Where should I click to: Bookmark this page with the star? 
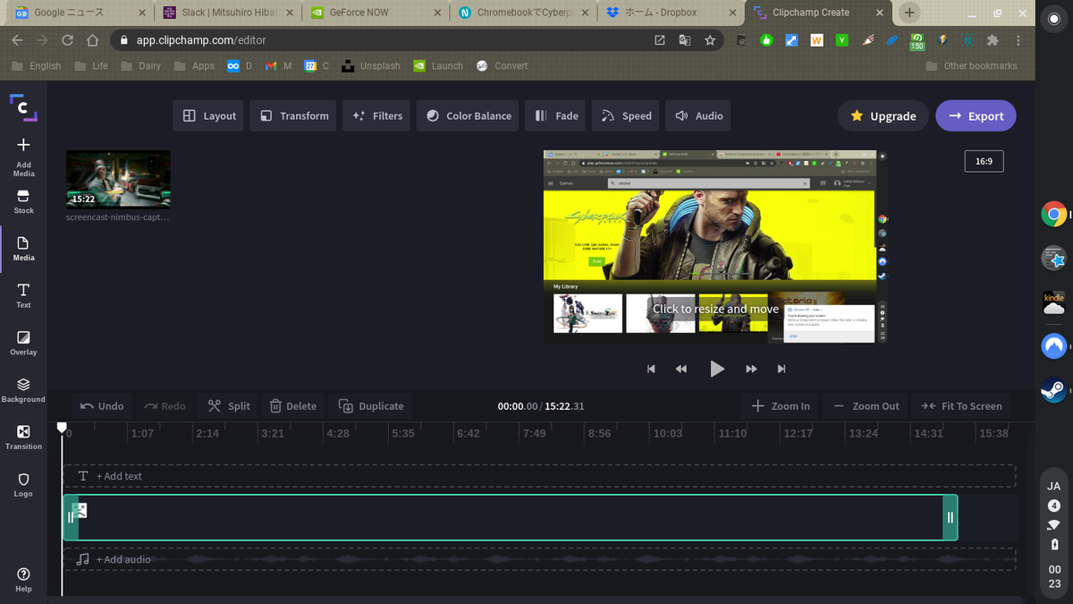tap(710, 40)
